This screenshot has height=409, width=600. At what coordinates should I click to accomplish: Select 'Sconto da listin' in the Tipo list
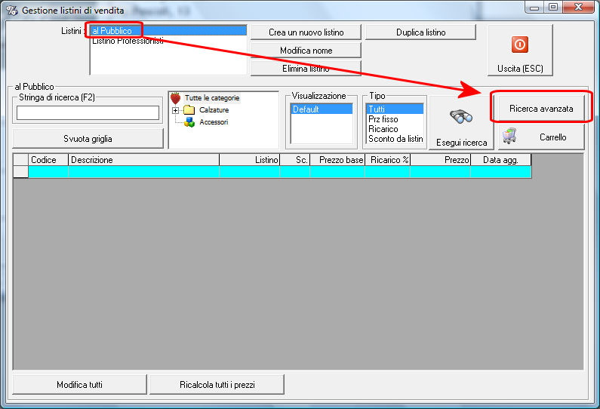point(395,139)
